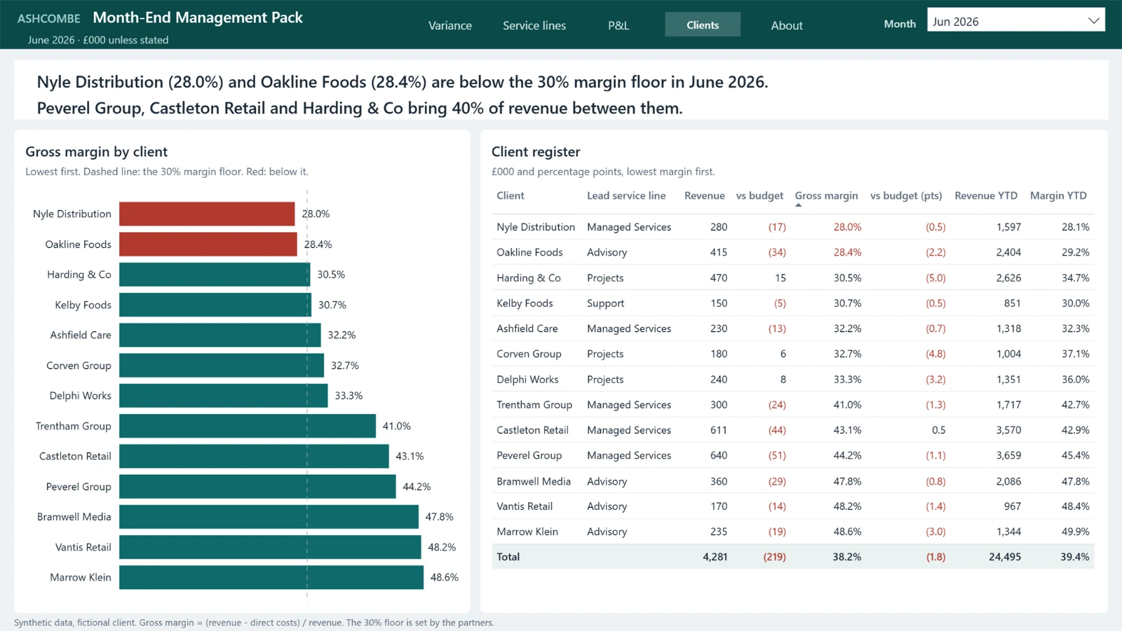Click the Bramwell Media margin bar
Viewport: 1122px width, 631px height.
[x=269, y=517]
